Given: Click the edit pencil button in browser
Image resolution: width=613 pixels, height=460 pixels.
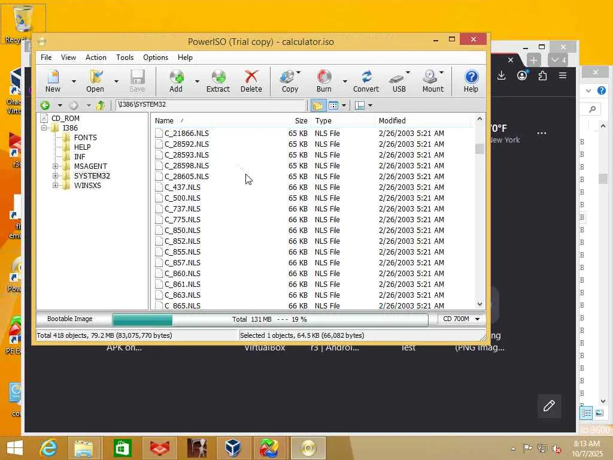Looking at the screenshot, I should point(550,406).
